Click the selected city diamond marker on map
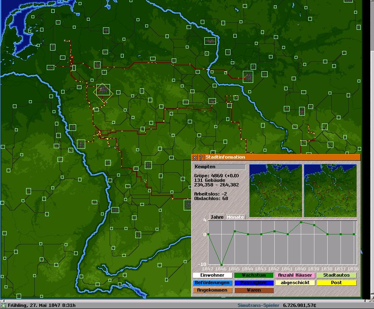Image resolution: width=374 pixels, height=309 pixels. 103,91
